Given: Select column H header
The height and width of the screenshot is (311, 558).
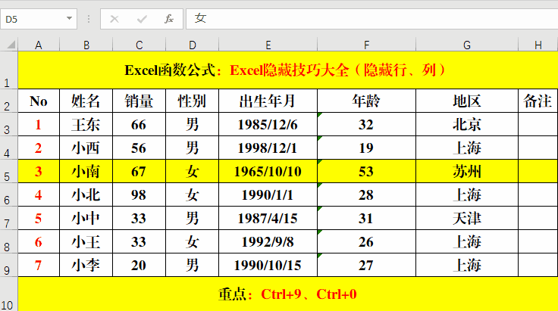Looking at the screenshot, I should [538, 45].
